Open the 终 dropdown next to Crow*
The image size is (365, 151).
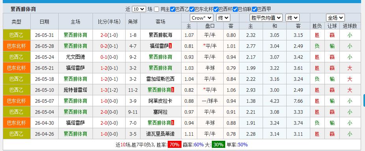coord(223,18)
